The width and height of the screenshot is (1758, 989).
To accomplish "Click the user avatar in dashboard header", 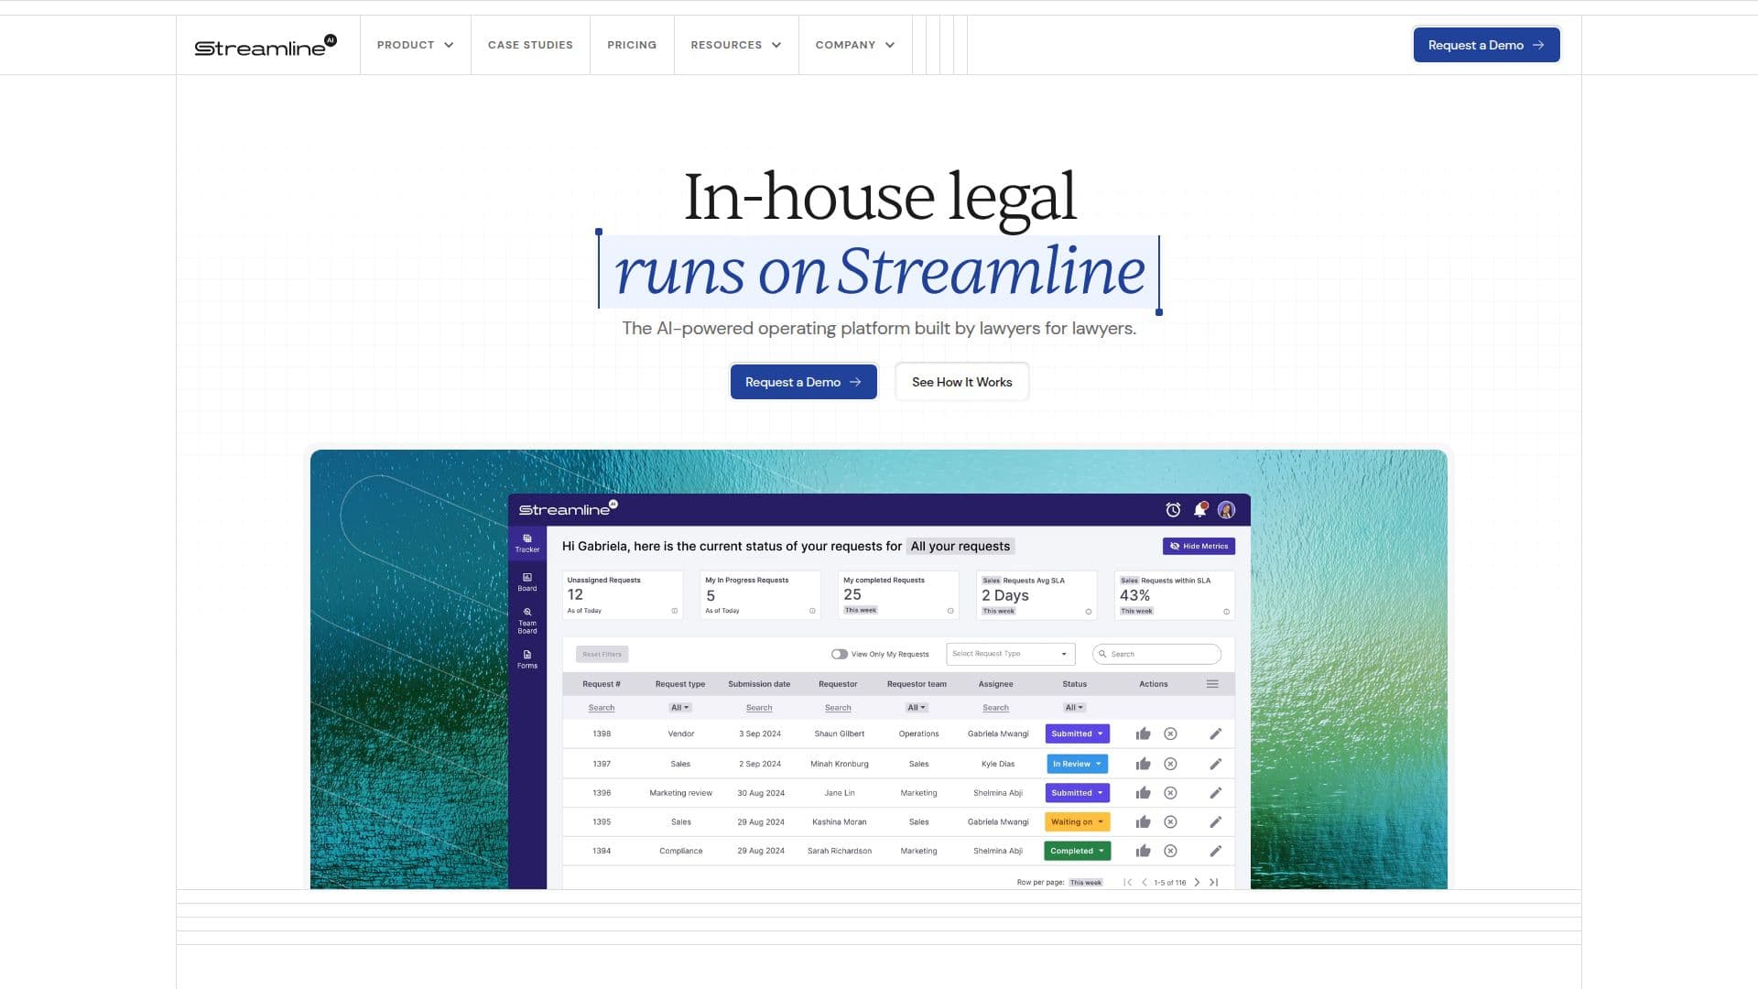I will (1227, 510).
